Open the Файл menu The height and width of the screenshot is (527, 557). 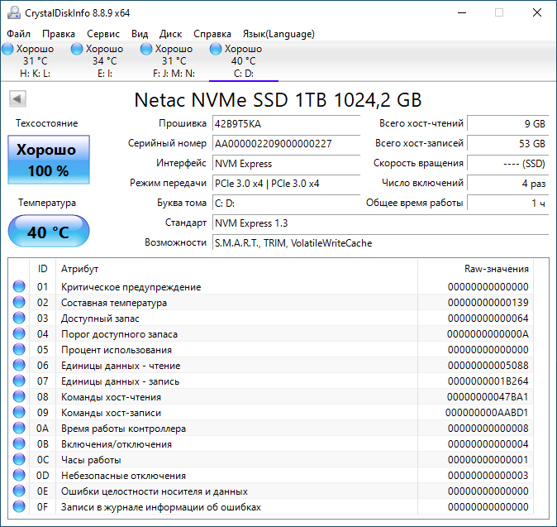pos(18,34)
